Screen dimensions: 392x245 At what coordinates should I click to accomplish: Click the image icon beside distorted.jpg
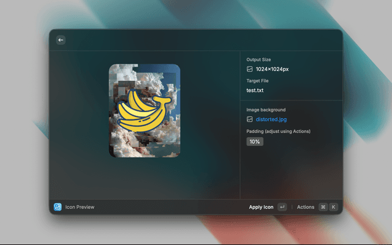[250, 119]
